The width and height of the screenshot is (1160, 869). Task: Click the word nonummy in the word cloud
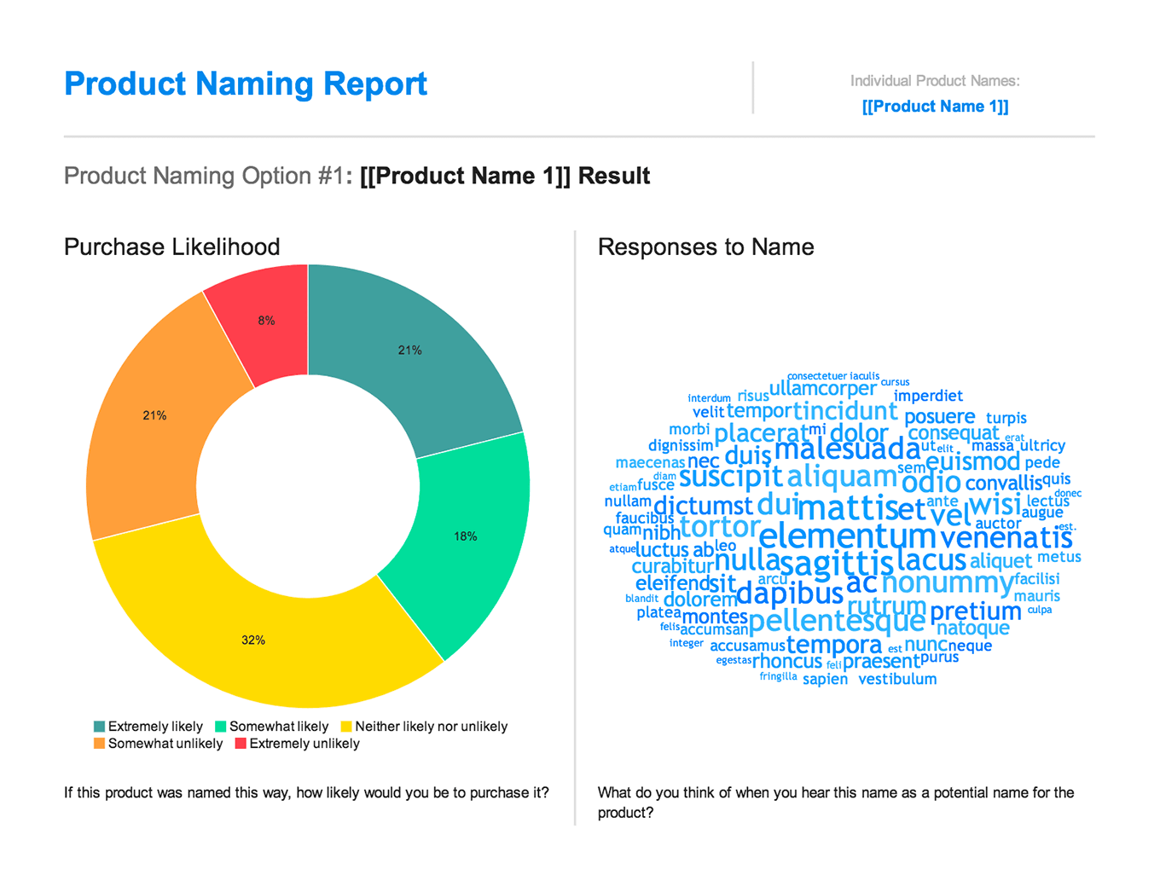click(947, 583)
